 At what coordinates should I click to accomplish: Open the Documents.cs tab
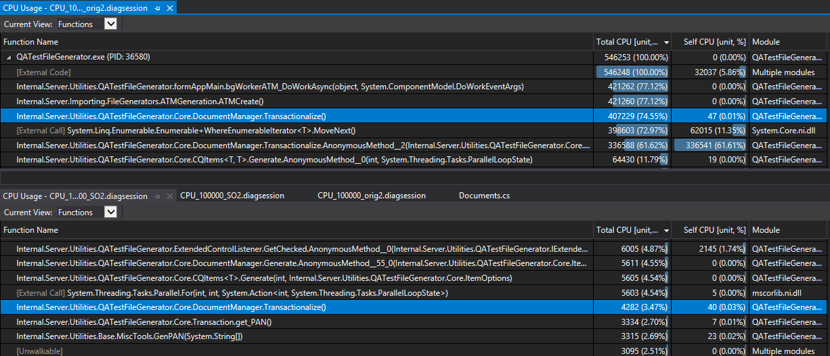484,196
